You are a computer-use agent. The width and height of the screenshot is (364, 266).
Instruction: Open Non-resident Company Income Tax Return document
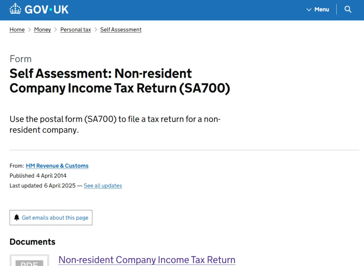[147, 260]
